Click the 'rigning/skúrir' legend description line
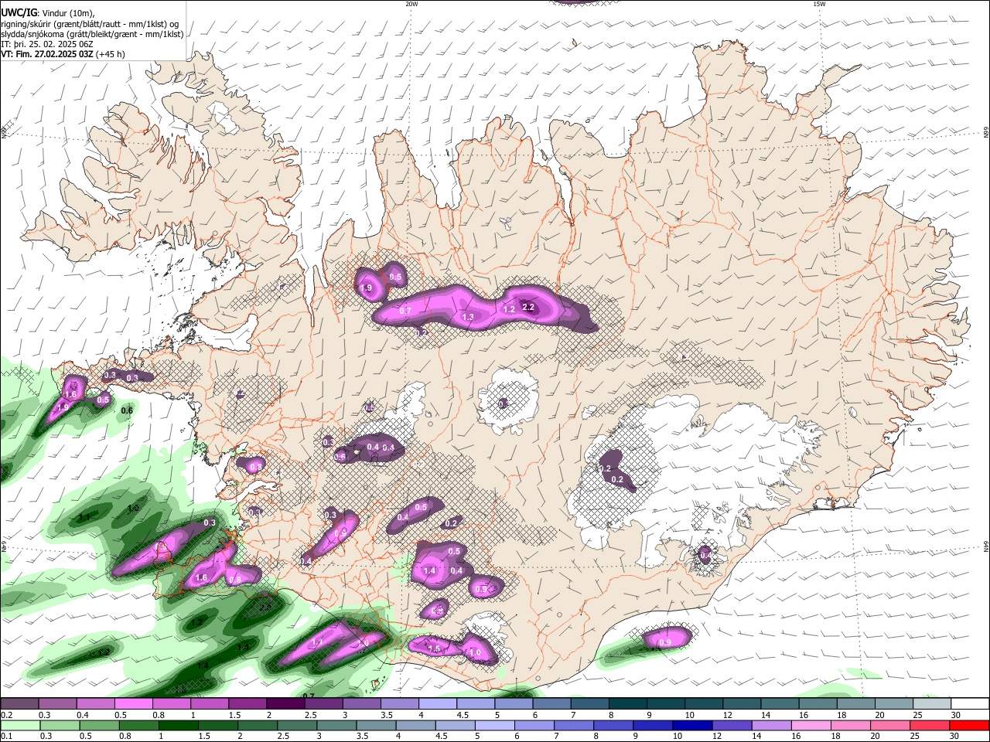Screen dimensions: 990x742 (90, 23)
